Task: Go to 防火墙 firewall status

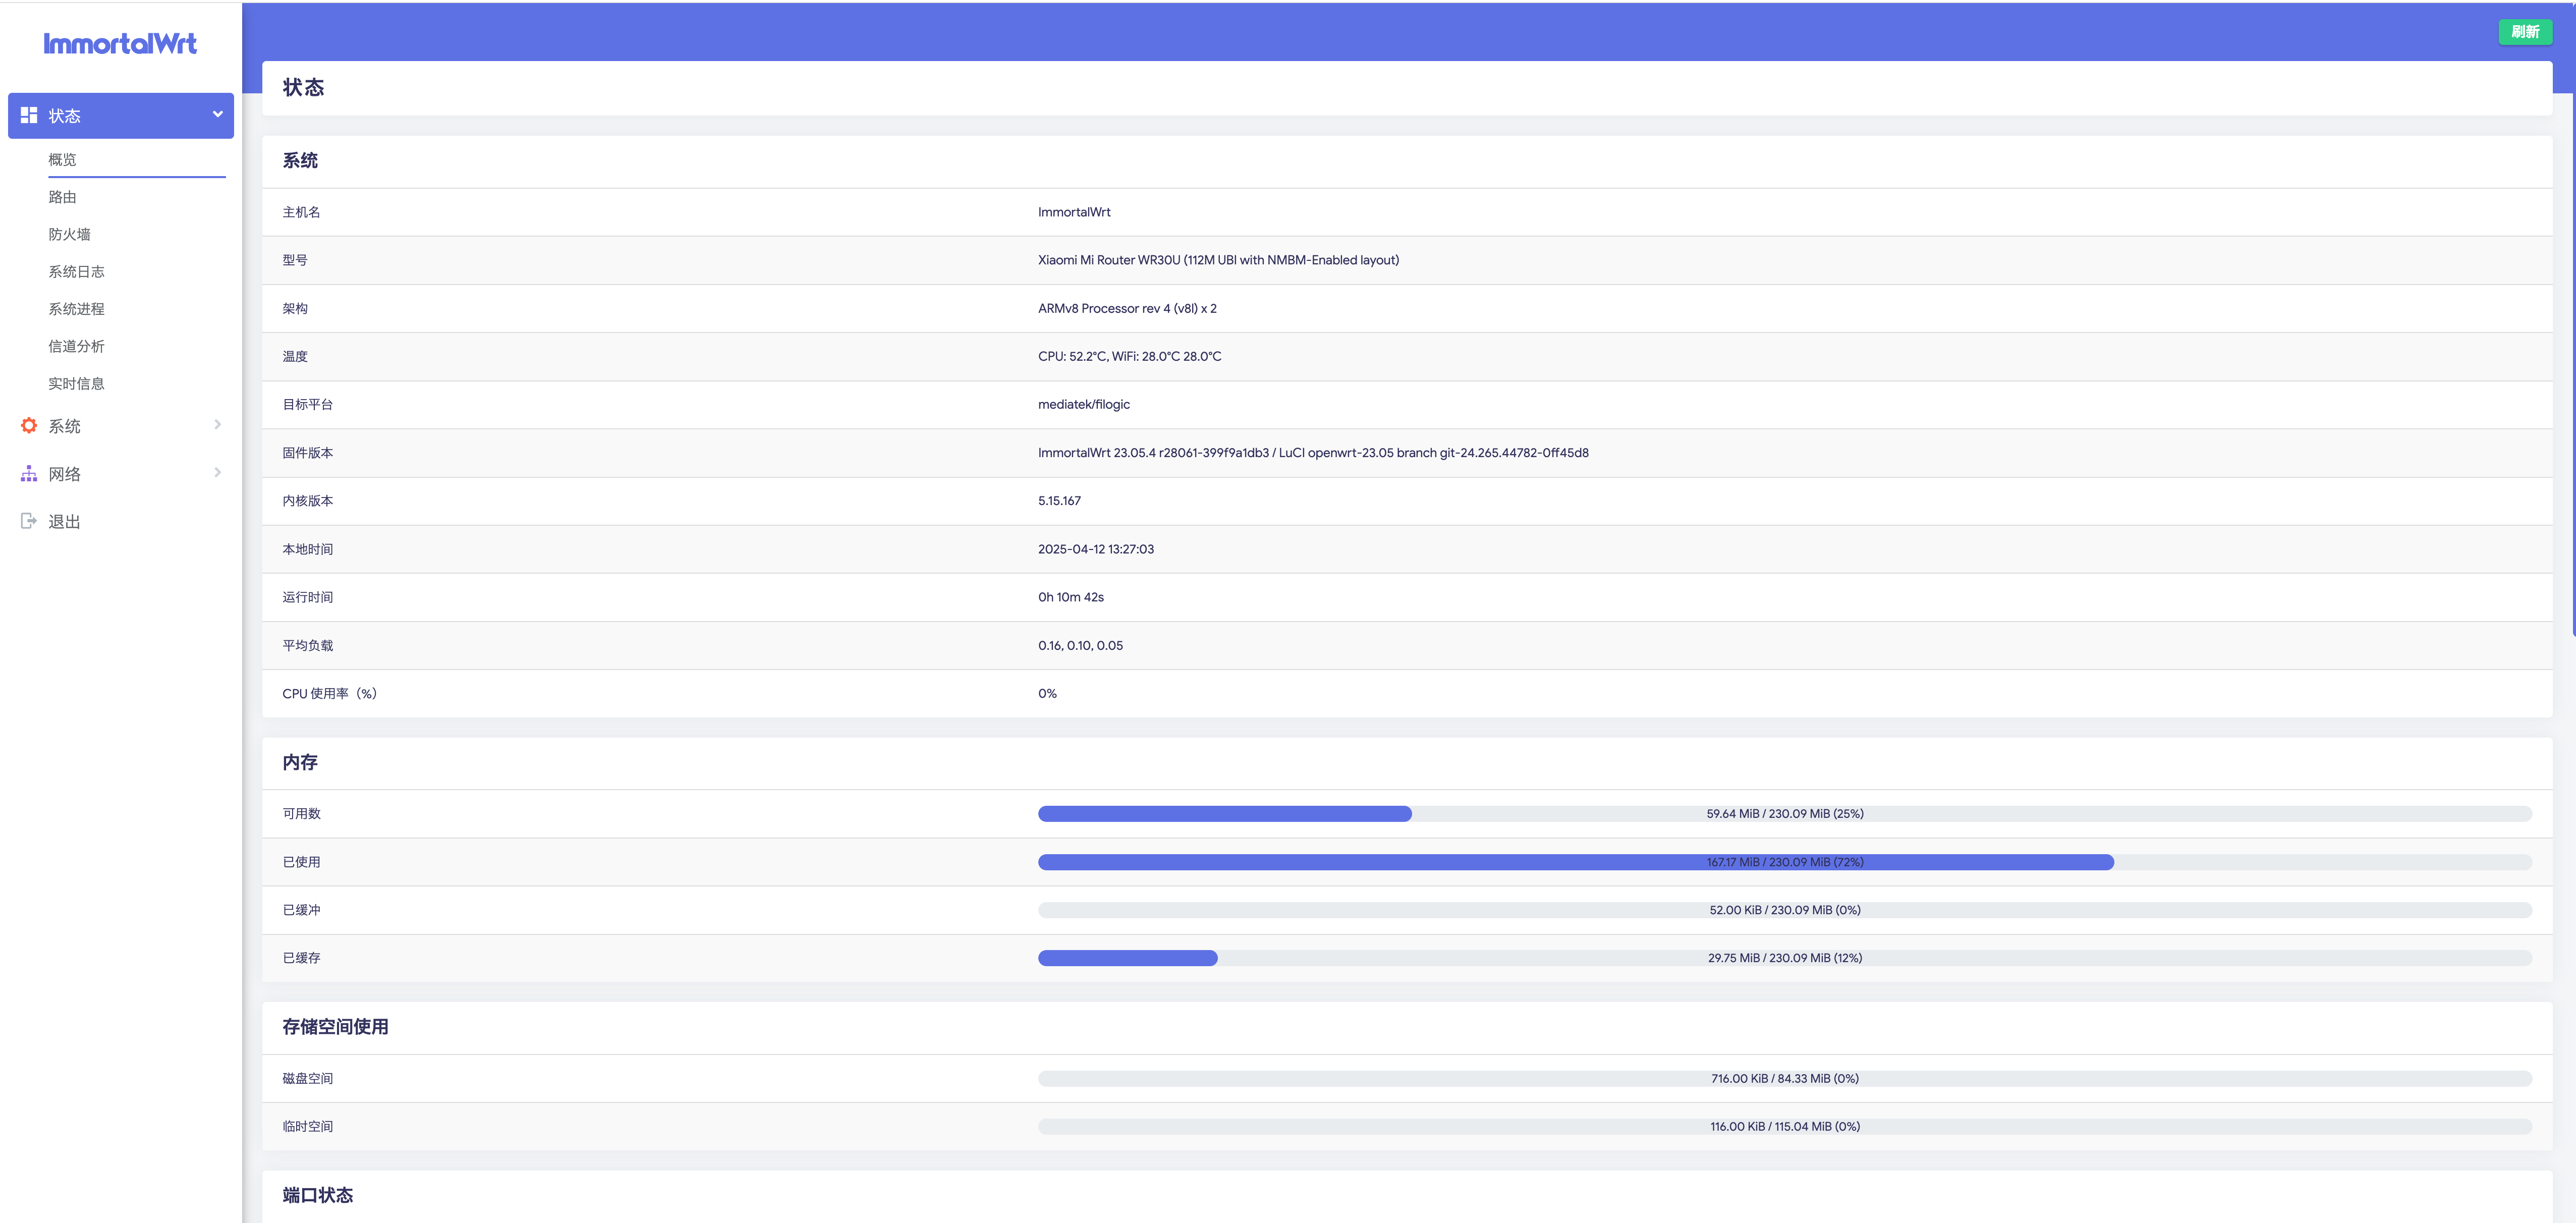Action: [69, 234]
